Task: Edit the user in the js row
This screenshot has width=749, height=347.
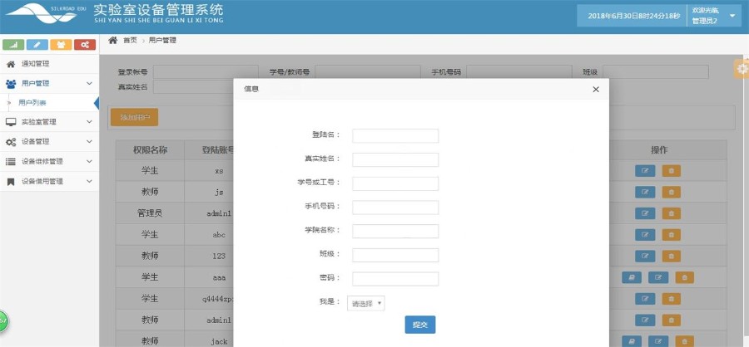Action: (645, 192)
